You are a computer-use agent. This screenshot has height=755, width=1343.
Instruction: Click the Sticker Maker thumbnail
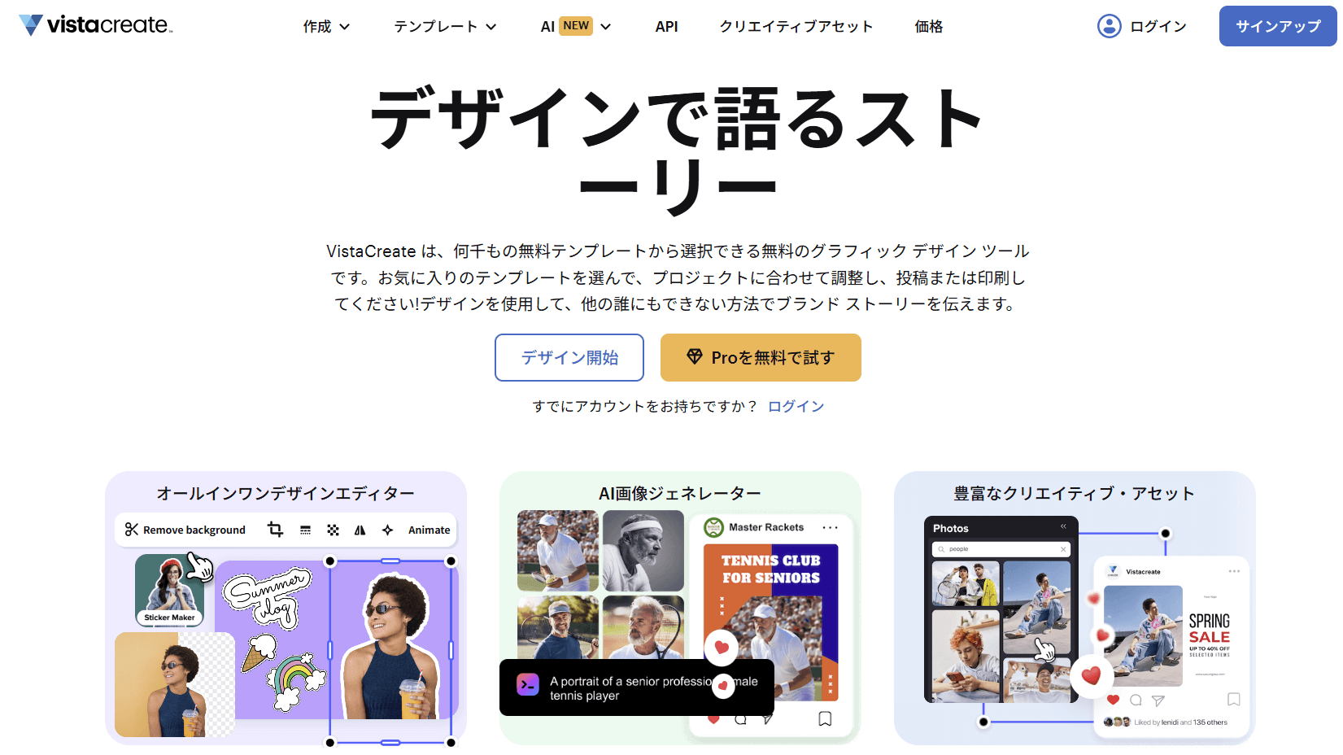click(x=169, y=590)
